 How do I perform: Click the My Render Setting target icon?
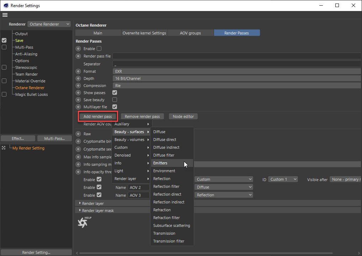tap(4, 148)
